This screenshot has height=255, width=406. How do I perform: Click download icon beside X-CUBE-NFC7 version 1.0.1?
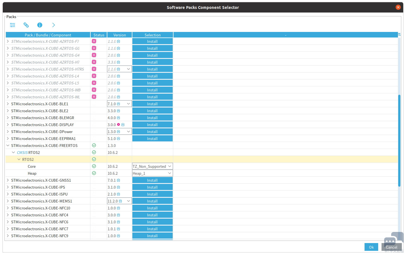tap(118, 229)
